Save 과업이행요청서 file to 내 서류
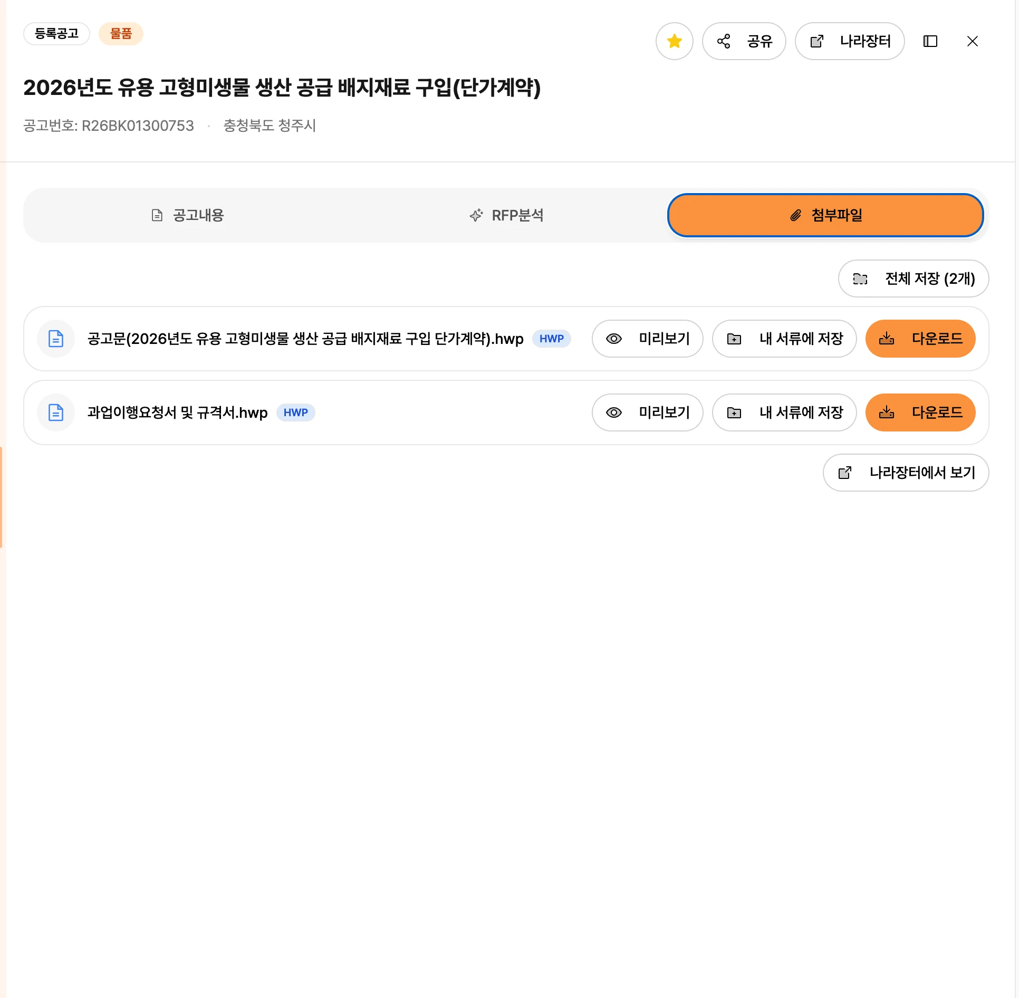The height and width of the screenshot is (998, 1019). tap(784, 412)
